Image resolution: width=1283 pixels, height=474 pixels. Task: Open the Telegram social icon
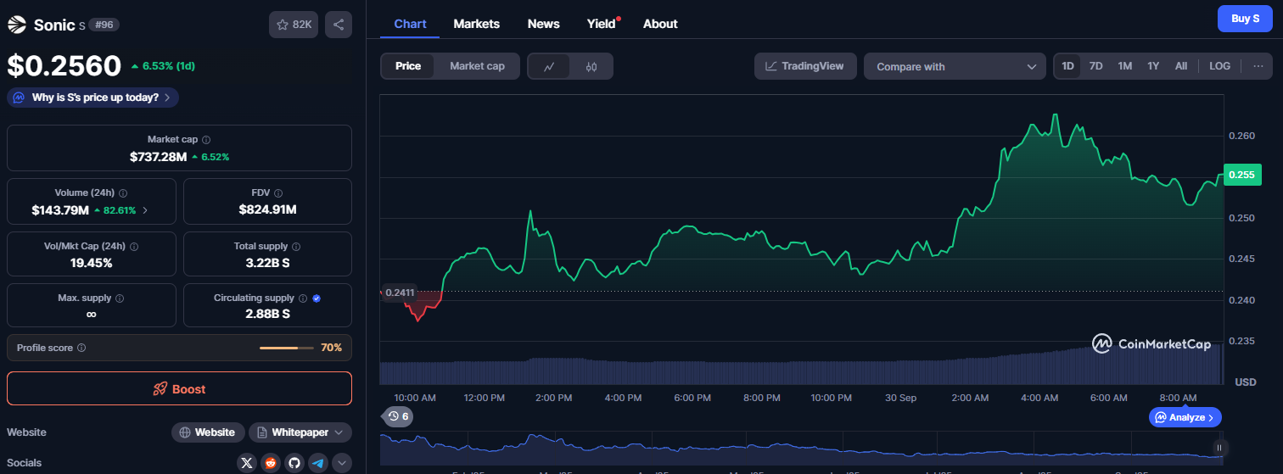tap(318, 462)
